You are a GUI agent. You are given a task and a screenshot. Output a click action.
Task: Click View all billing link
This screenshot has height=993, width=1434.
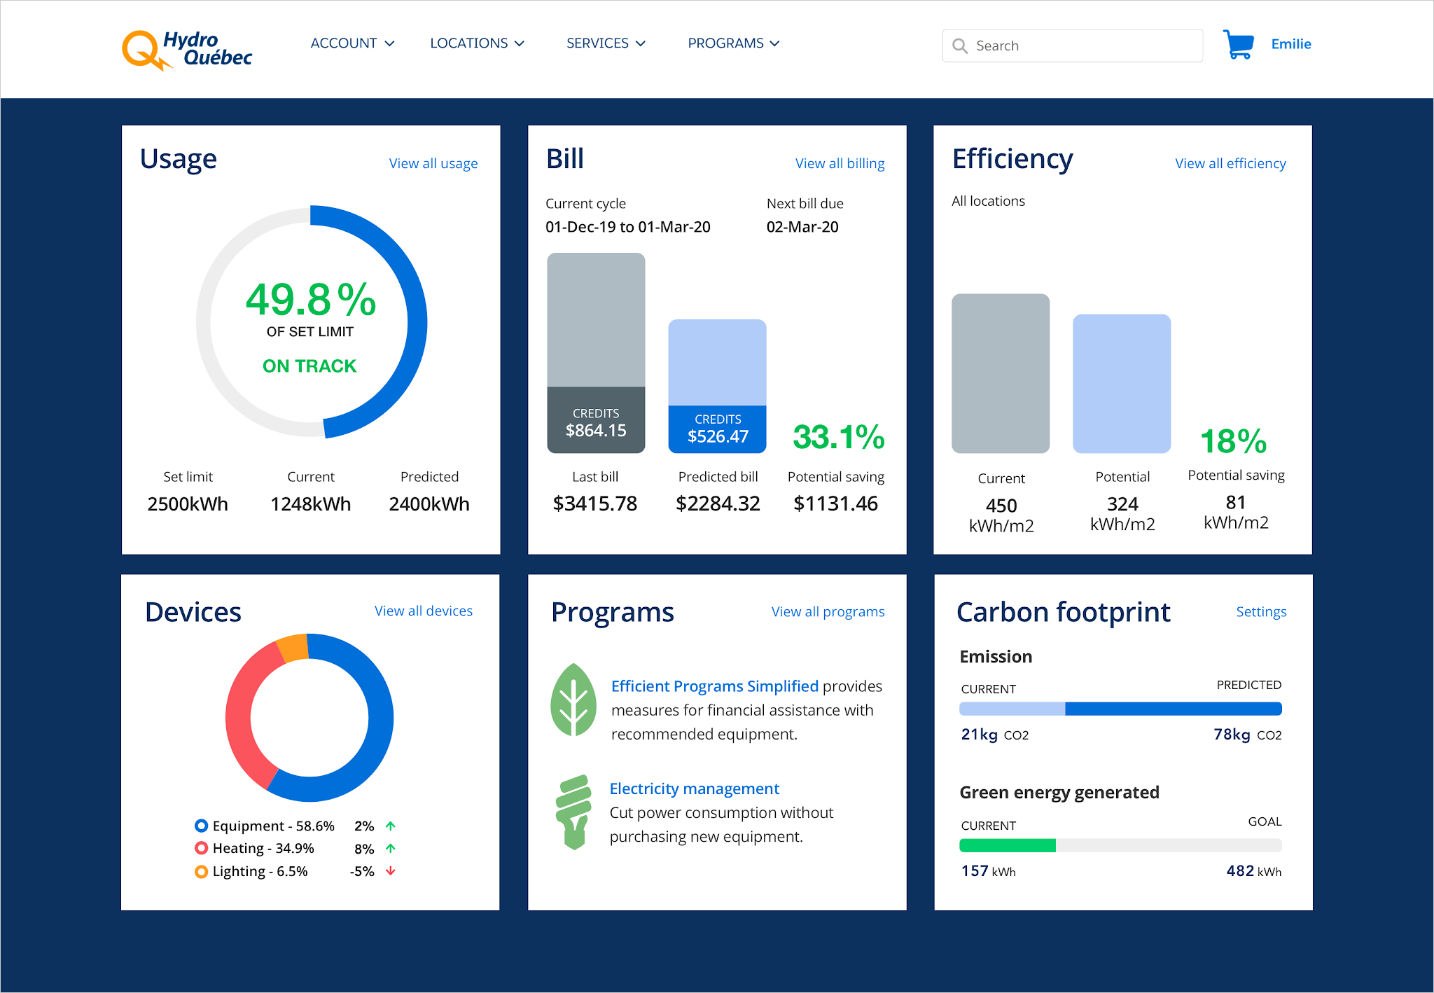pyautogui.click(x=840, y=163)
